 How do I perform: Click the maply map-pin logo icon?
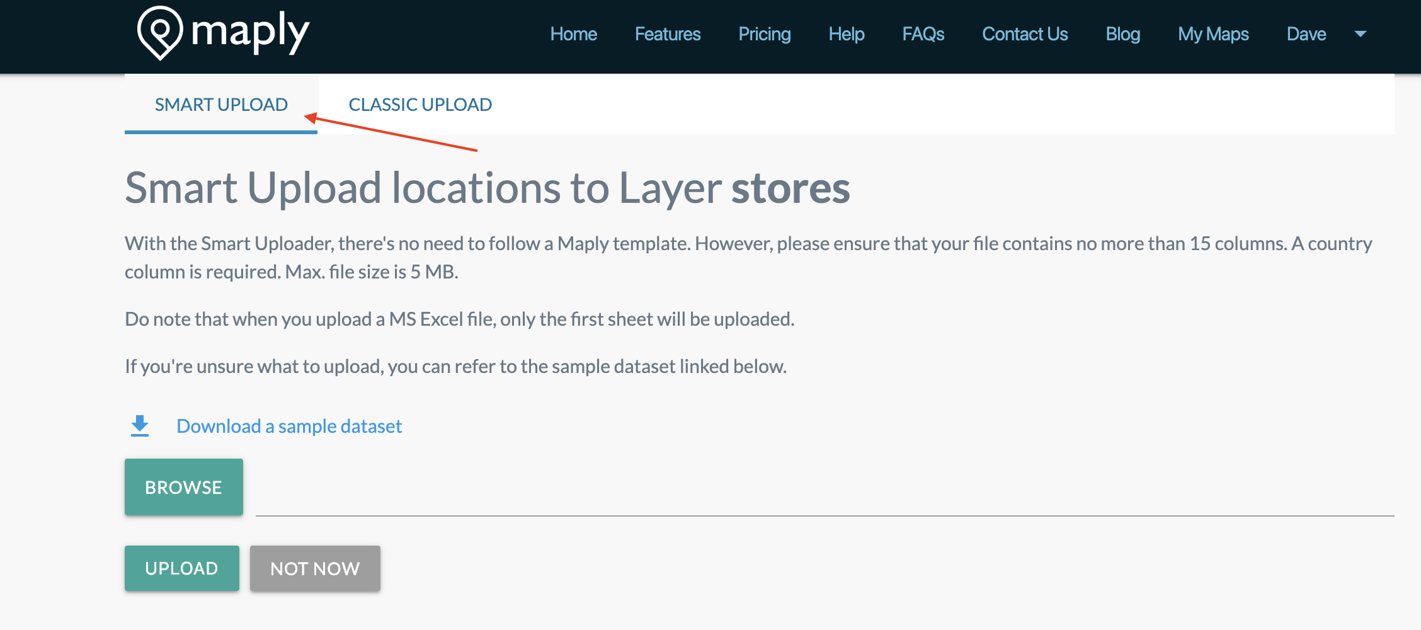tap(160, 33)
